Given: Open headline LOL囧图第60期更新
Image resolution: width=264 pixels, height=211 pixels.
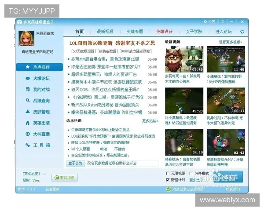Looking at the screenshot, I should [x=112, y=43].
